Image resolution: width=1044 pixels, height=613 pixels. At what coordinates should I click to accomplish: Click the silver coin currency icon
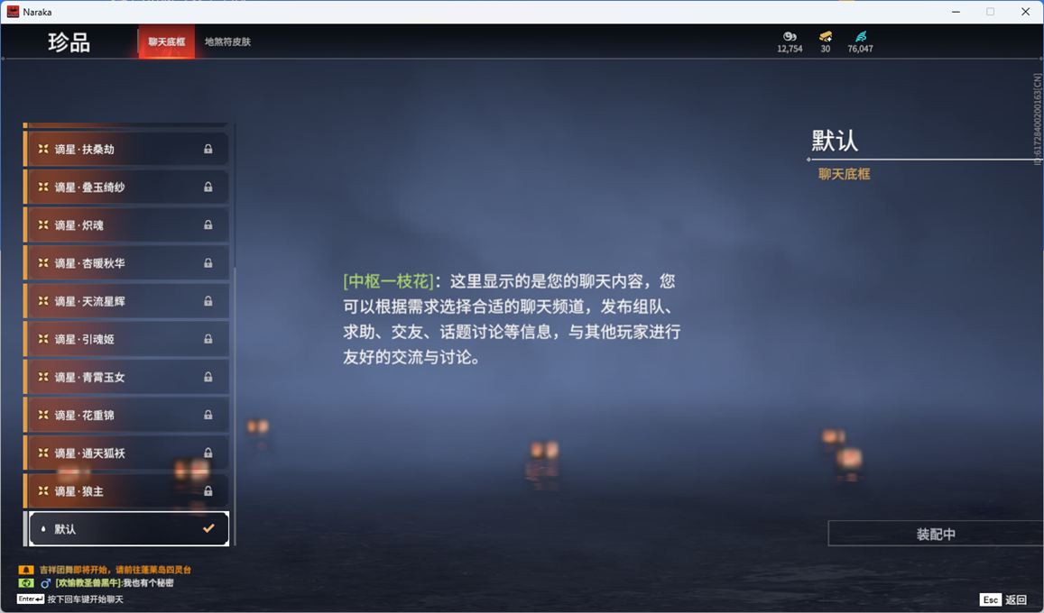[790, 37]
